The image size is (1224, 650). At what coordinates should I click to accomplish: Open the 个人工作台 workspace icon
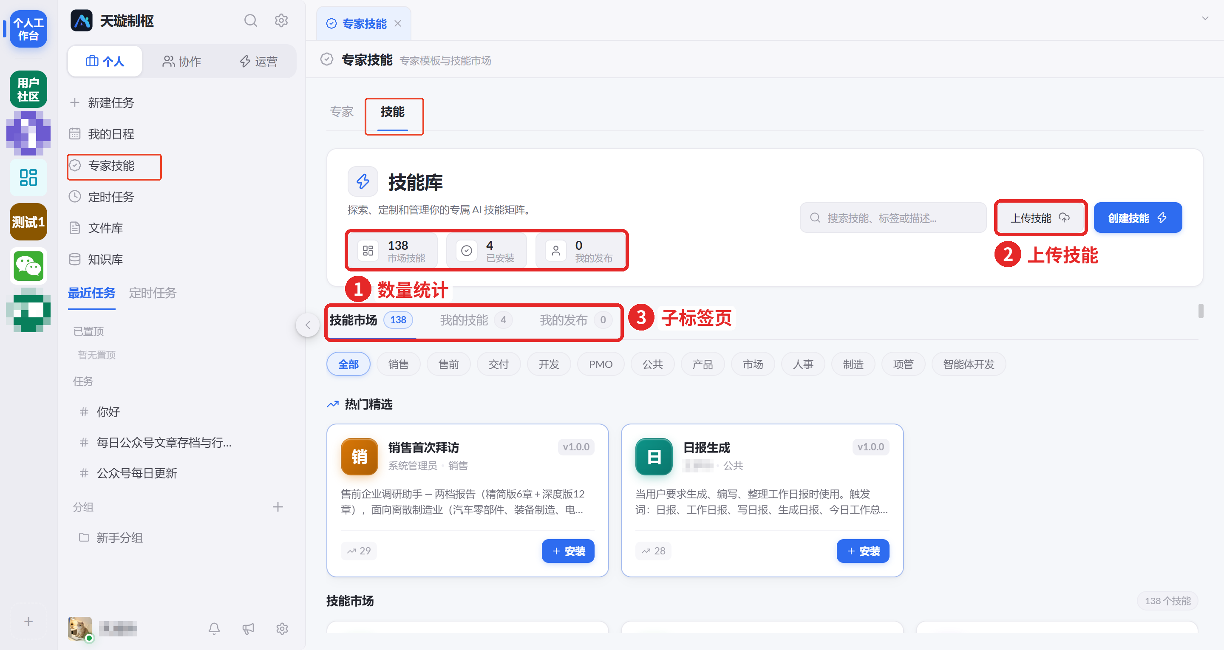point(28,29)
